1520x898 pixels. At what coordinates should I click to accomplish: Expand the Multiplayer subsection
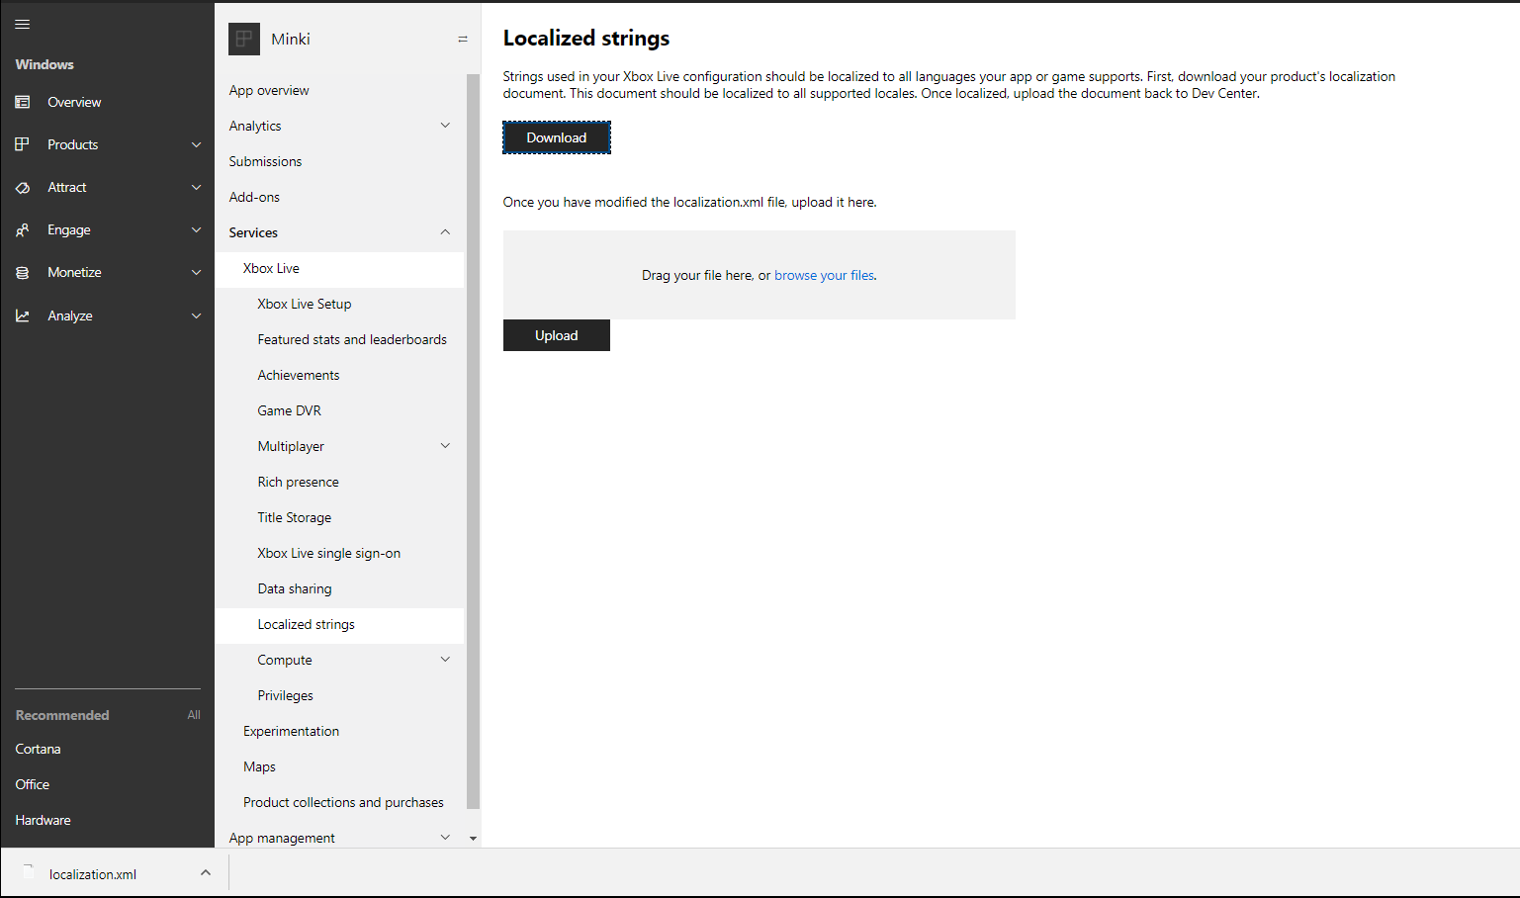tap(445, 446)
